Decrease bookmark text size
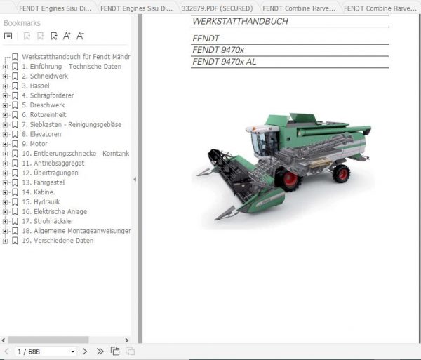 click(x=80, y=36)
